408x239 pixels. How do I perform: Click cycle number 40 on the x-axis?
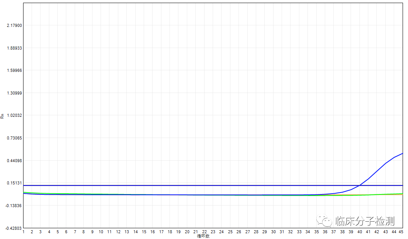tap(359, 232)
